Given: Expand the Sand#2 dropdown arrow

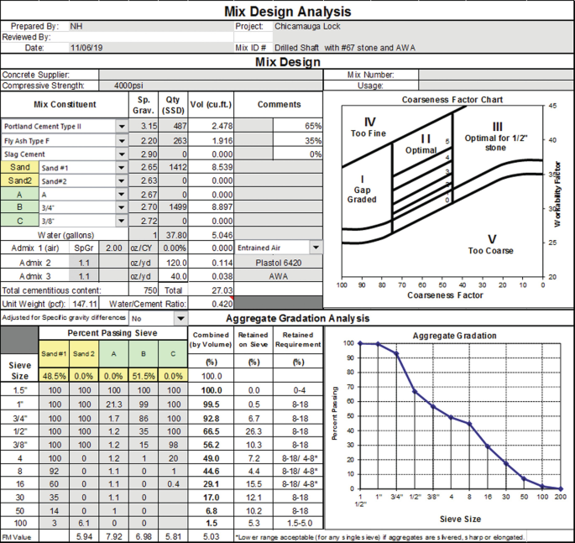Looking at the screenshot, I should pos(122,181).
